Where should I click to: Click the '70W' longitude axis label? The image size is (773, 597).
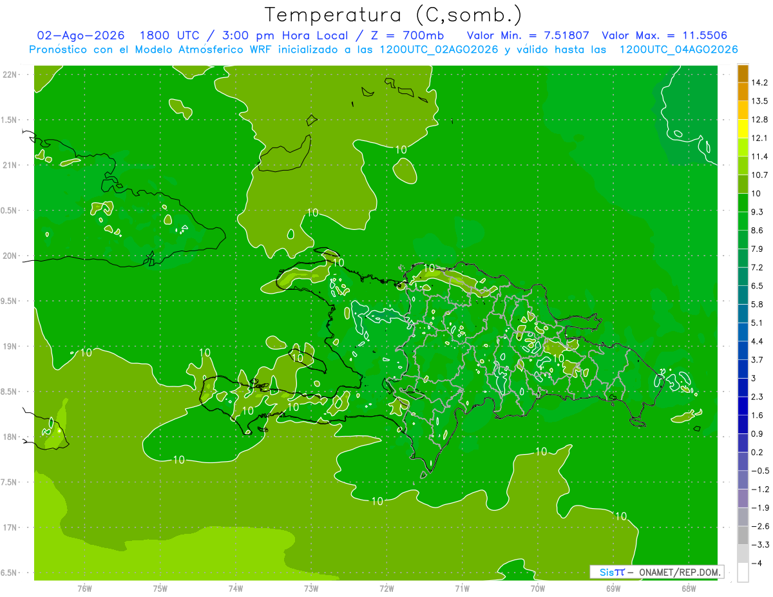(x=538, y=588)
